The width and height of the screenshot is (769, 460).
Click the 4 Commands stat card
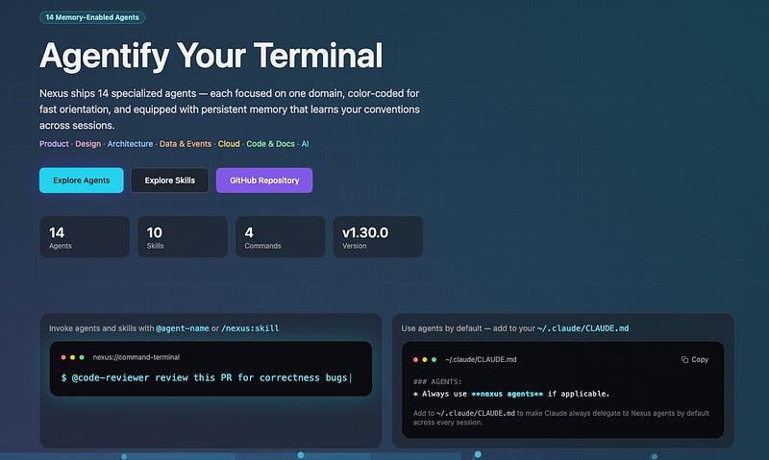pyautogui.click(x=281, y=237)
